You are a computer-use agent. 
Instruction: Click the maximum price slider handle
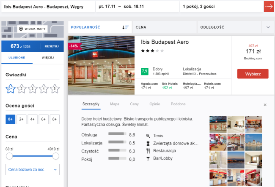coord(55,156)
